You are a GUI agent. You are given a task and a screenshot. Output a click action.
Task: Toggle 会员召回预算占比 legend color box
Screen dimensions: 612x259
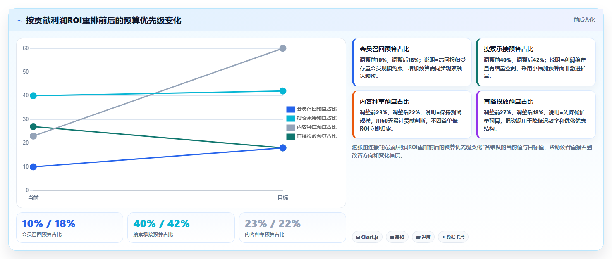[290, 109]
